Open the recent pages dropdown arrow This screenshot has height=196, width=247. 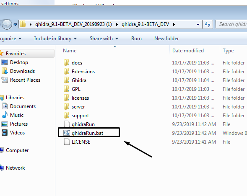pos(15,25)
